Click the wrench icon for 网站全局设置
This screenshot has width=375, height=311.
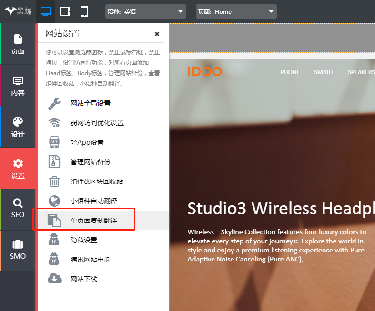(55, 103)
